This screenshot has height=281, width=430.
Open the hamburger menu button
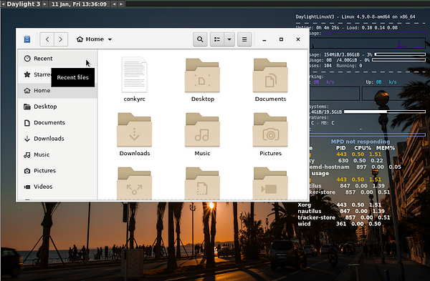tap(244, 39)
